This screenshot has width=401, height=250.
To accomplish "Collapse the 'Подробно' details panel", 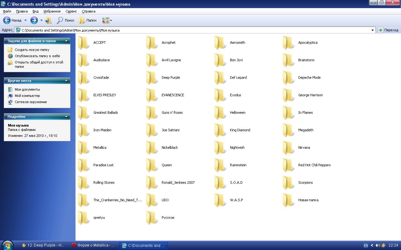I will tap(66, 117).
